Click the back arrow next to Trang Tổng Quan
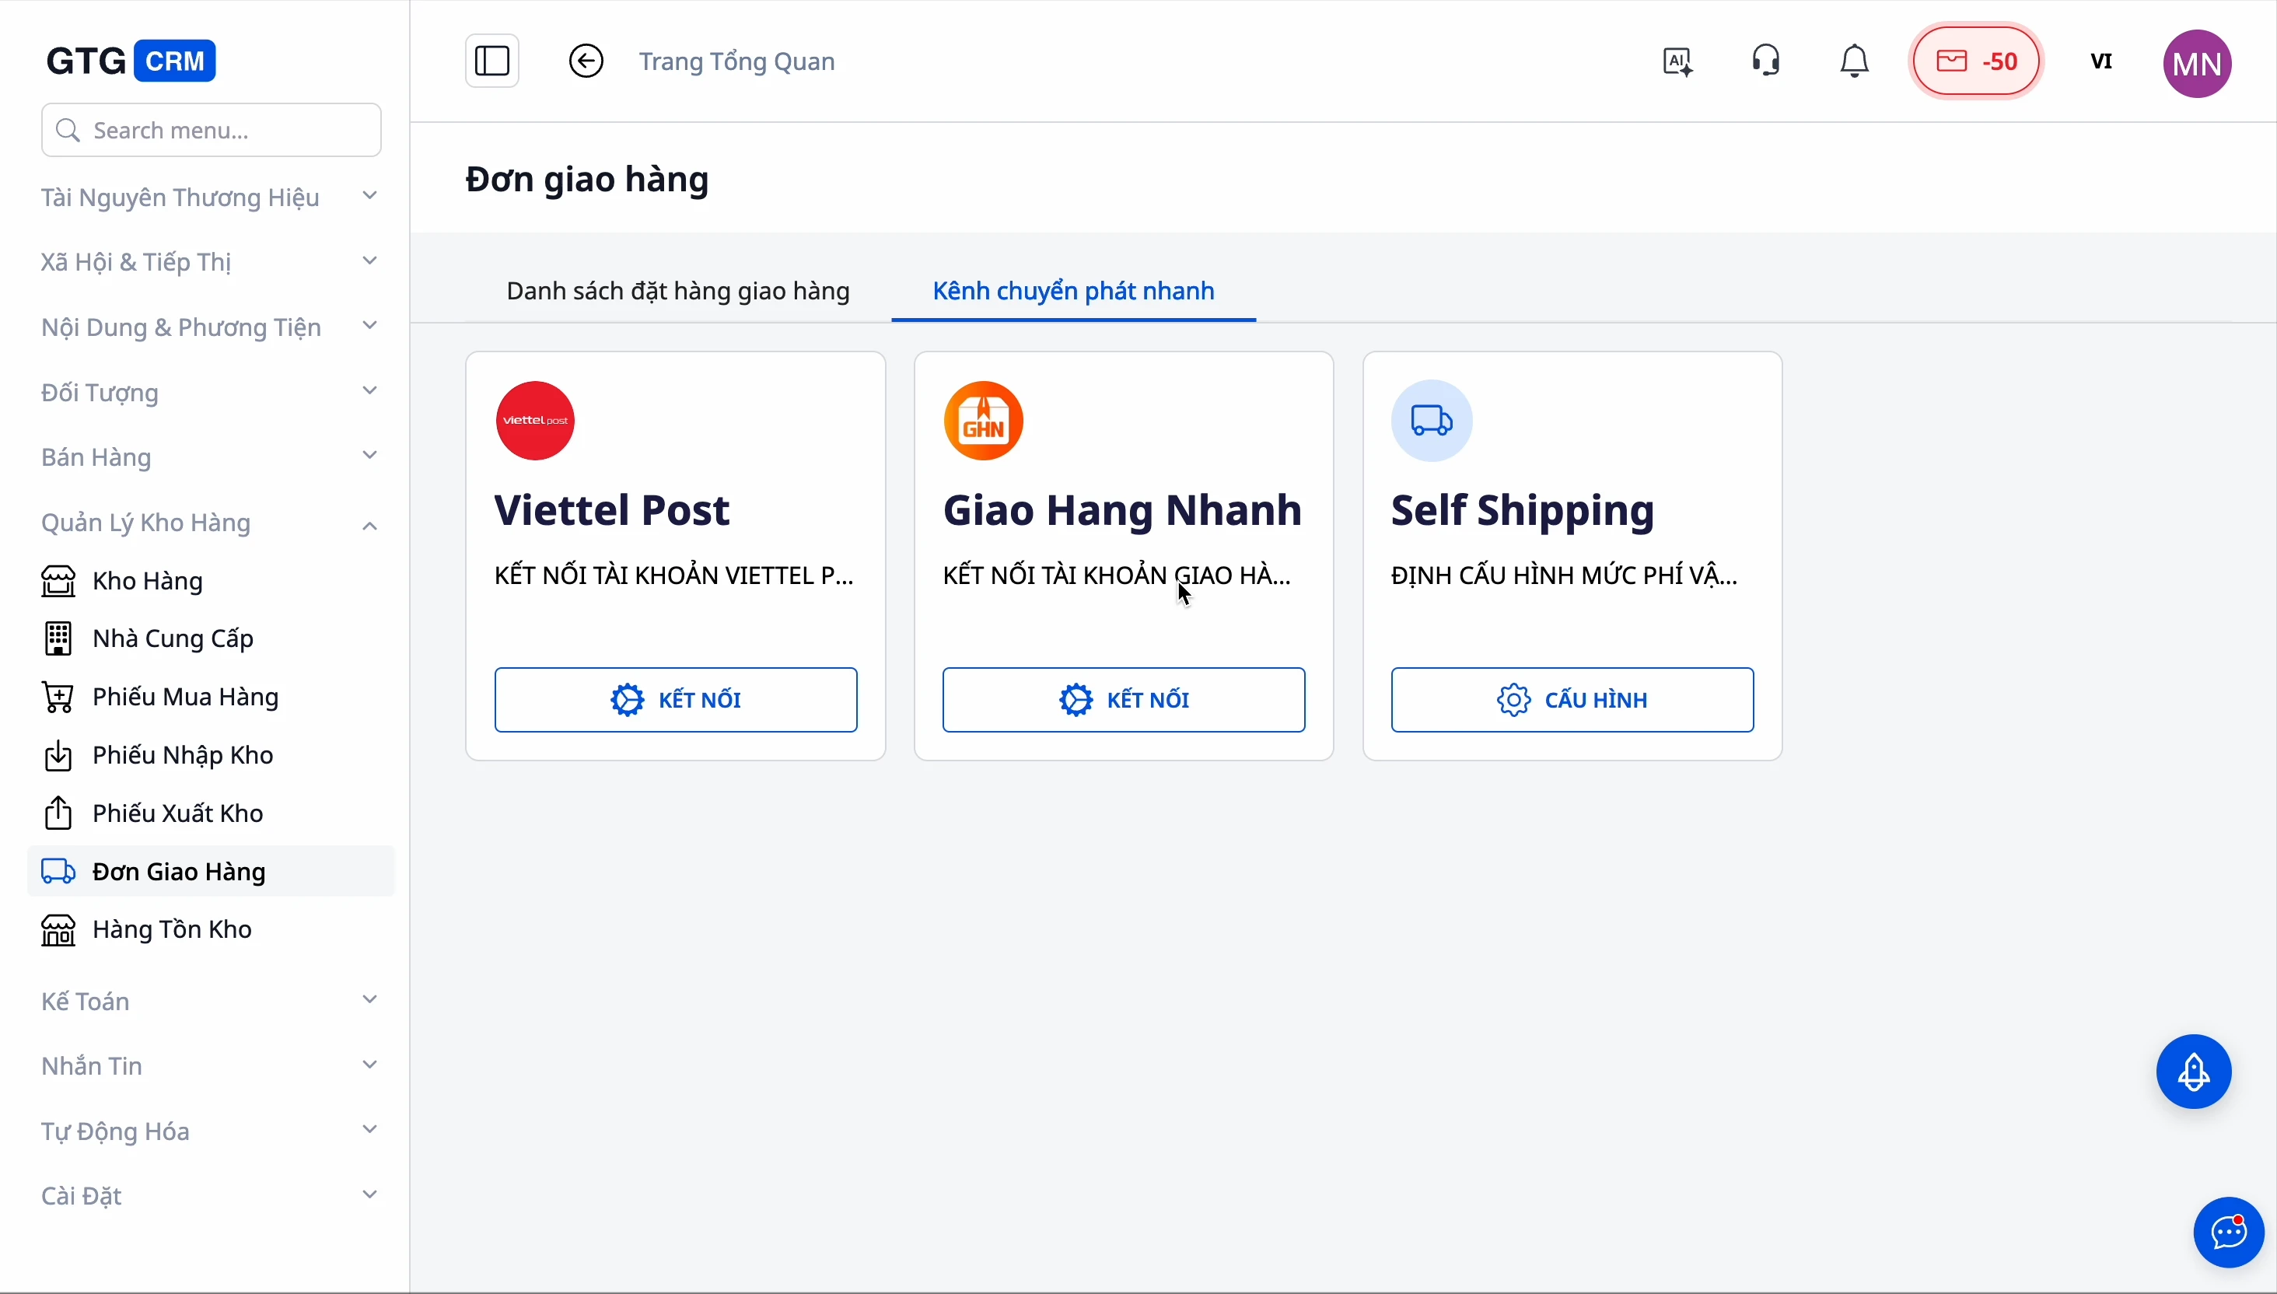The width and height of the screenshot is (2277, 1294). pos(586,61)
